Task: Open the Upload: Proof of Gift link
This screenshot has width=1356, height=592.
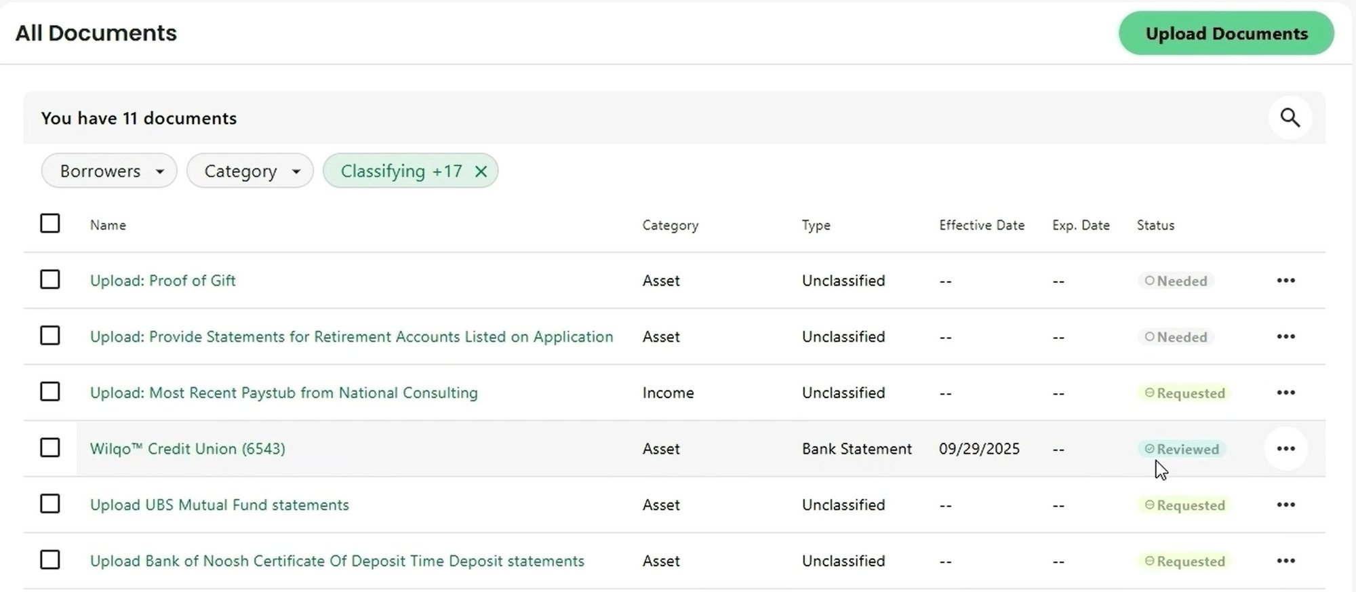Action: point(163,280)
